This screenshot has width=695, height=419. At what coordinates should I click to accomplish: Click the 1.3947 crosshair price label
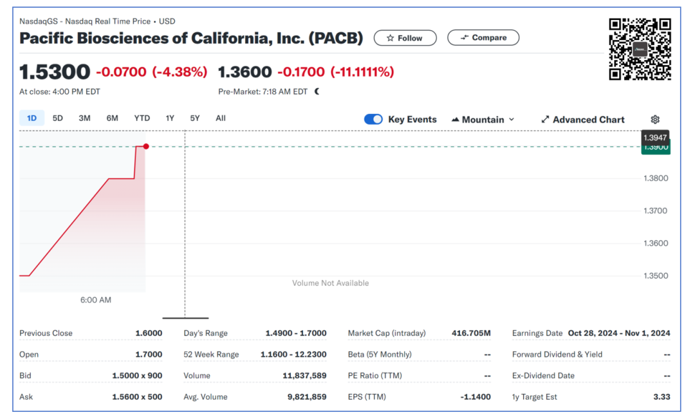655,138
